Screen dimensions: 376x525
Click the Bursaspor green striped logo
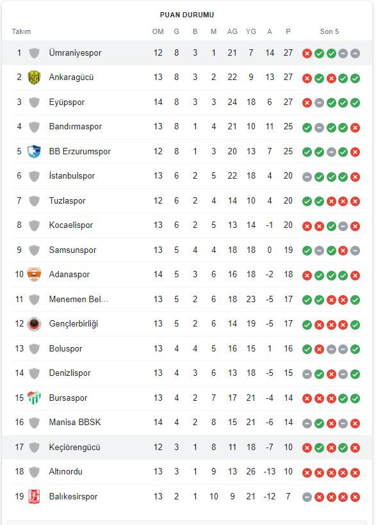pyautogui.click(x=34, y=398)
